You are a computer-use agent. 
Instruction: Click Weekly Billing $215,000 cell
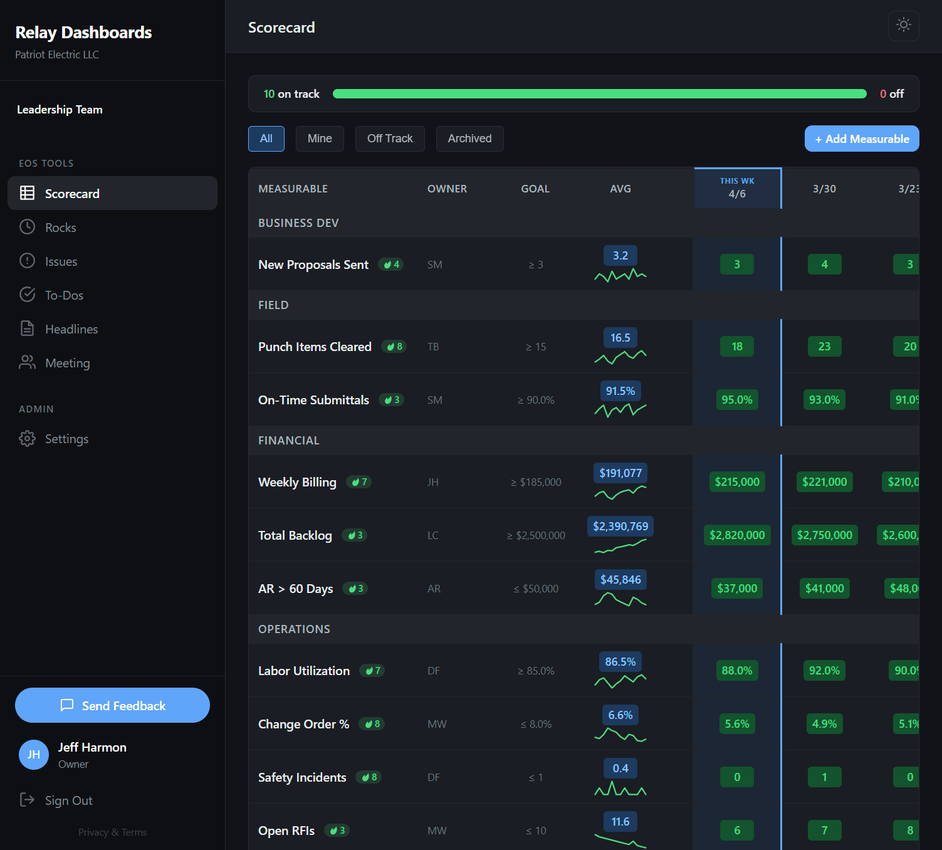(737, 482)
